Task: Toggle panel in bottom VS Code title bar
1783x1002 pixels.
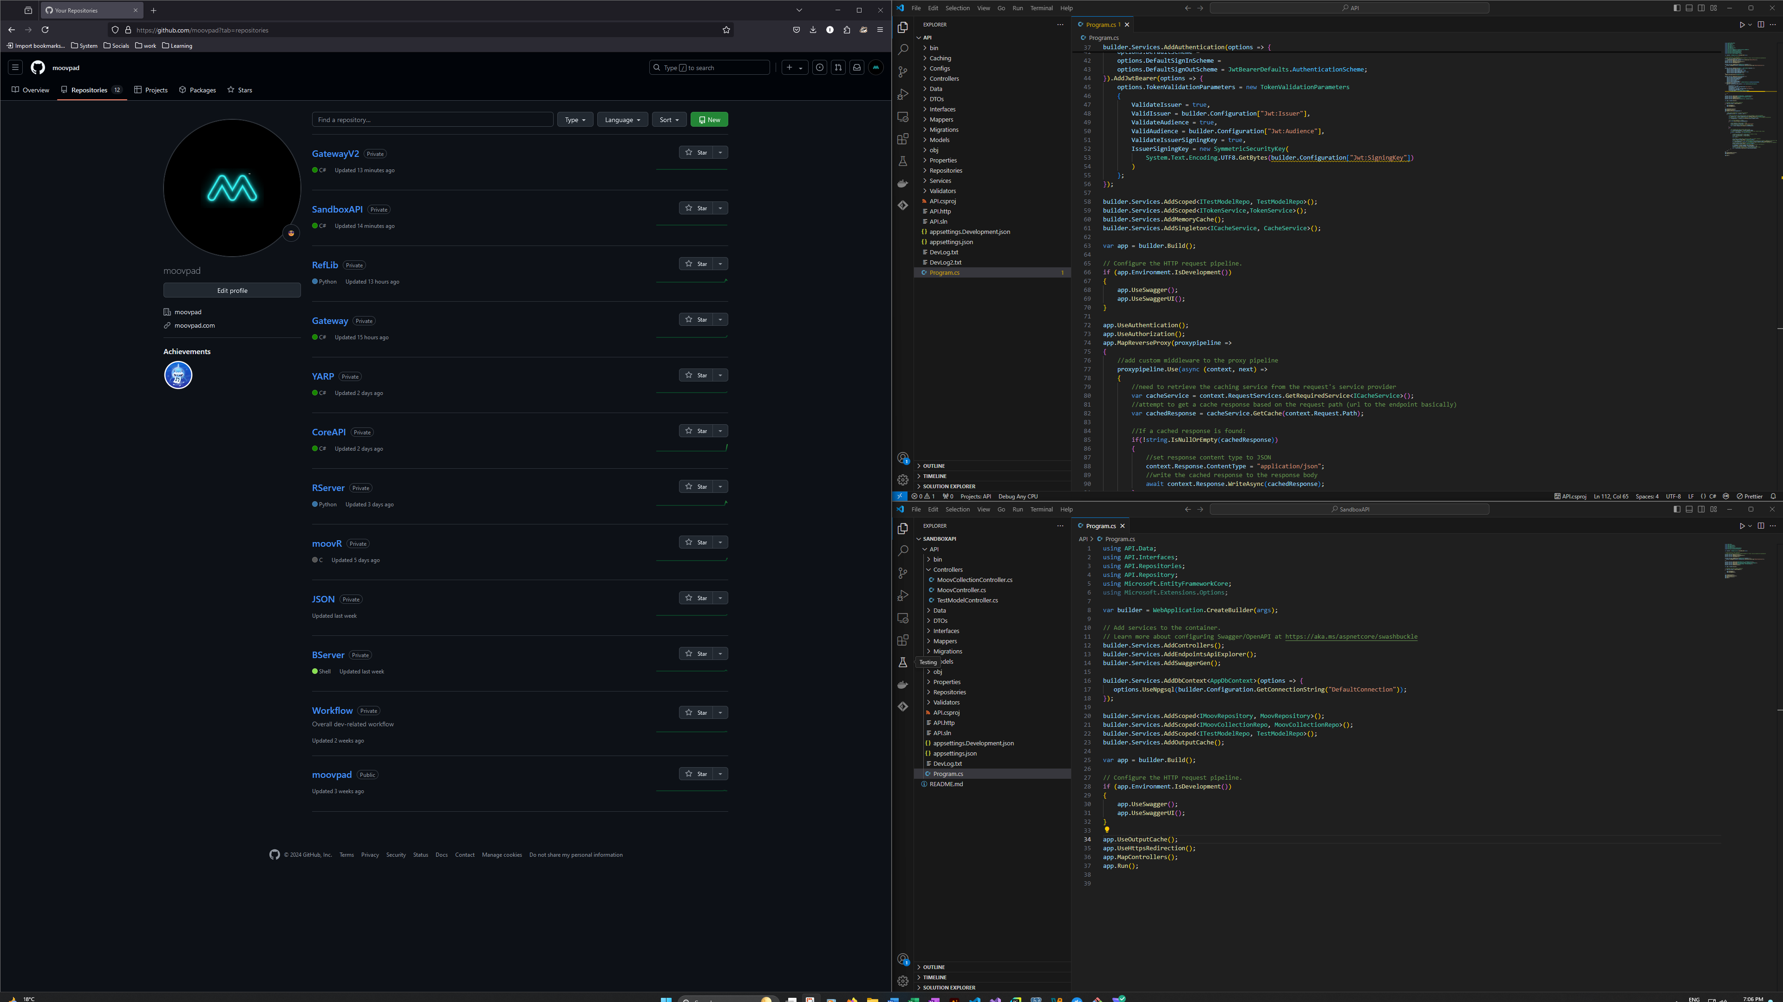Action: (1689, 509)
